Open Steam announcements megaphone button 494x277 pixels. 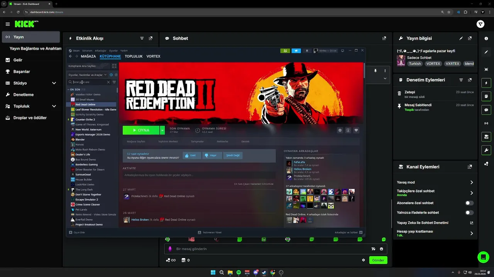[296, 51]
